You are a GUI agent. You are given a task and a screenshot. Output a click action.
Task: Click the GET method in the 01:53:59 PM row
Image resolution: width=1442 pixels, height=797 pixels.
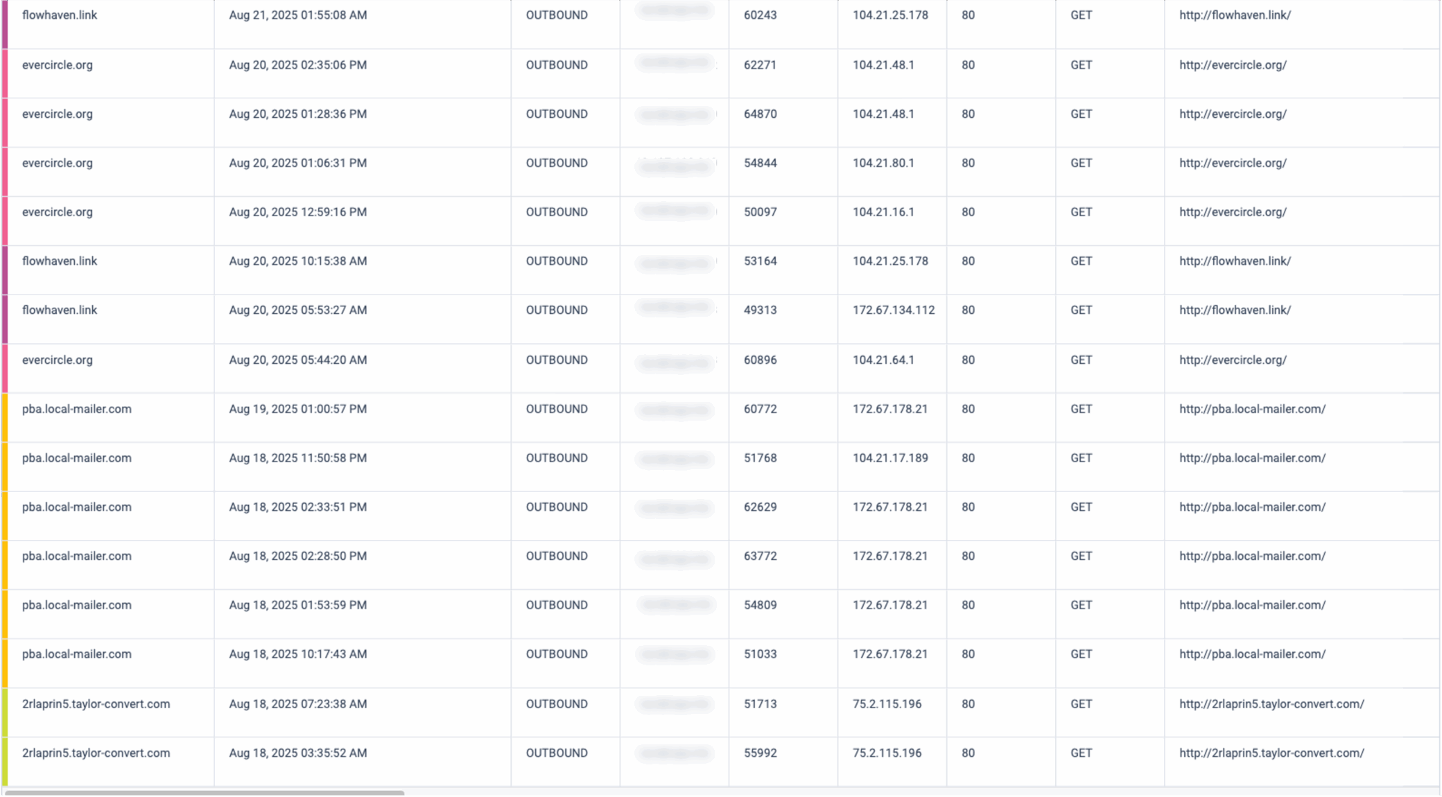(x=1081, y=605)
